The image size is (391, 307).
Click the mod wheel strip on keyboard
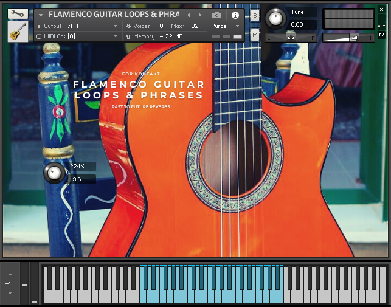[35, 283]
